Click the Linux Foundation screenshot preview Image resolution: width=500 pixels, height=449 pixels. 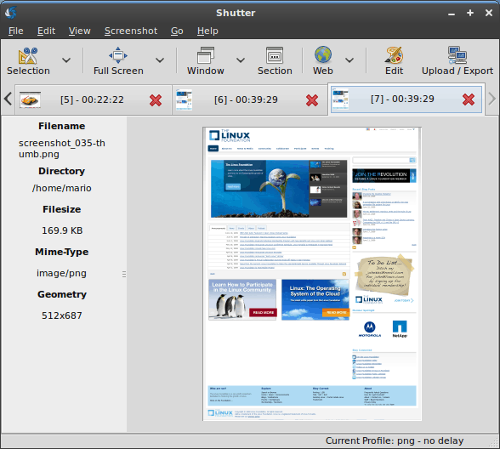coord(312,274)
